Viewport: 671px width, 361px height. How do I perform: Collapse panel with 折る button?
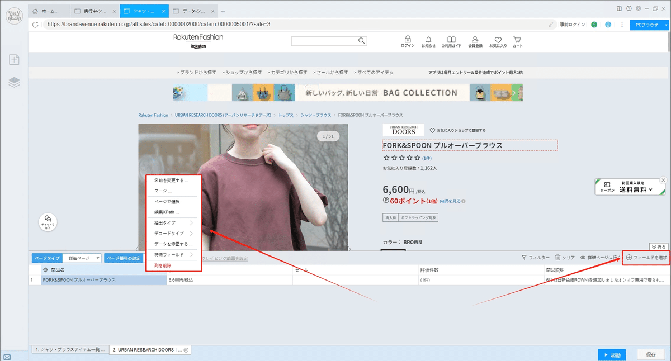[x=659, y=246]
